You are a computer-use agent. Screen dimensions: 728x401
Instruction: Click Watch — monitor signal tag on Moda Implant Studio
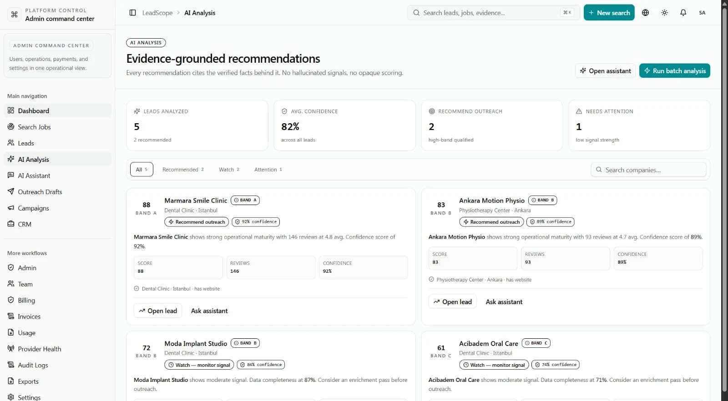199,365
